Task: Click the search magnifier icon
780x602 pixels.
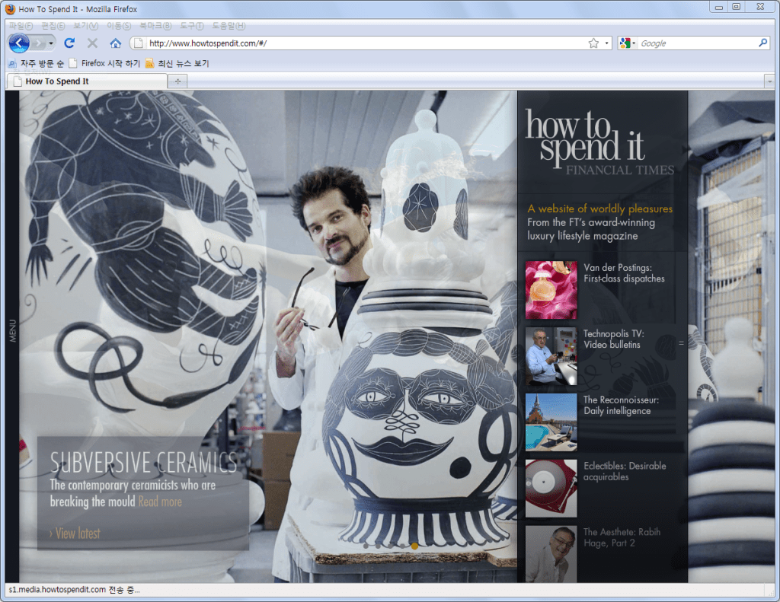Action: point(762,43)
